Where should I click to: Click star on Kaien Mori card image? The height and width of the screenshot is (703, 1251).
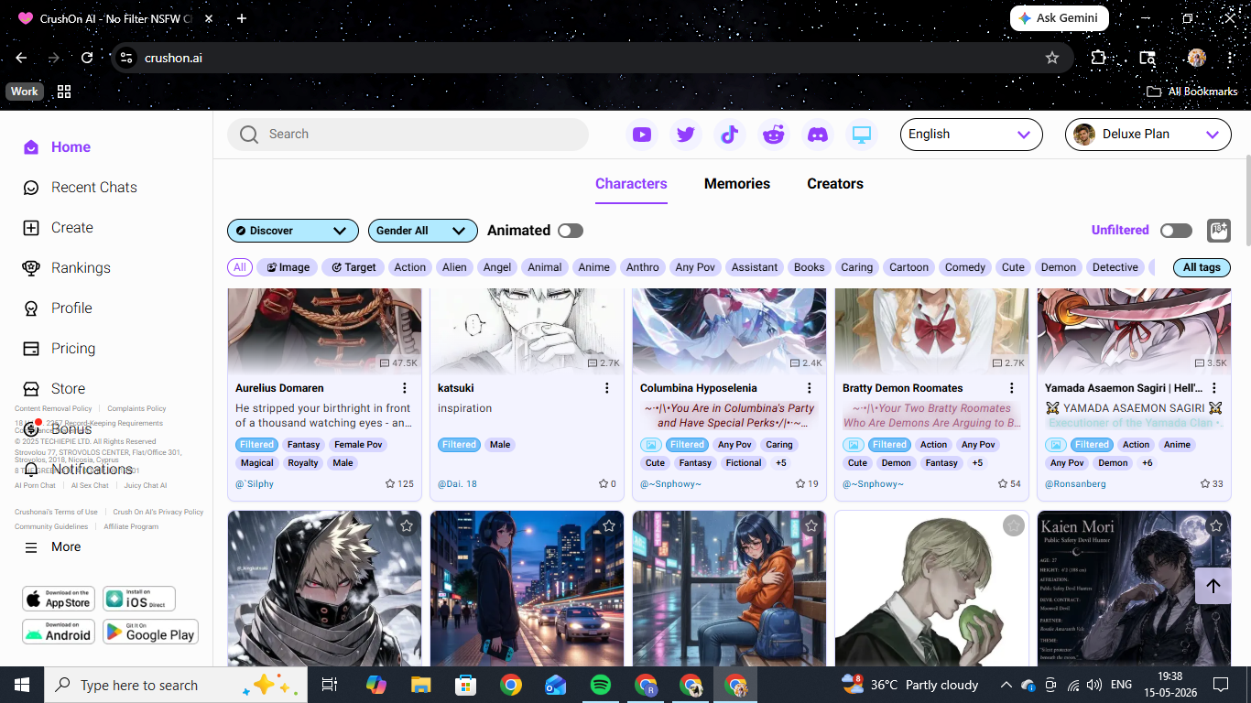coord(1215,525)
